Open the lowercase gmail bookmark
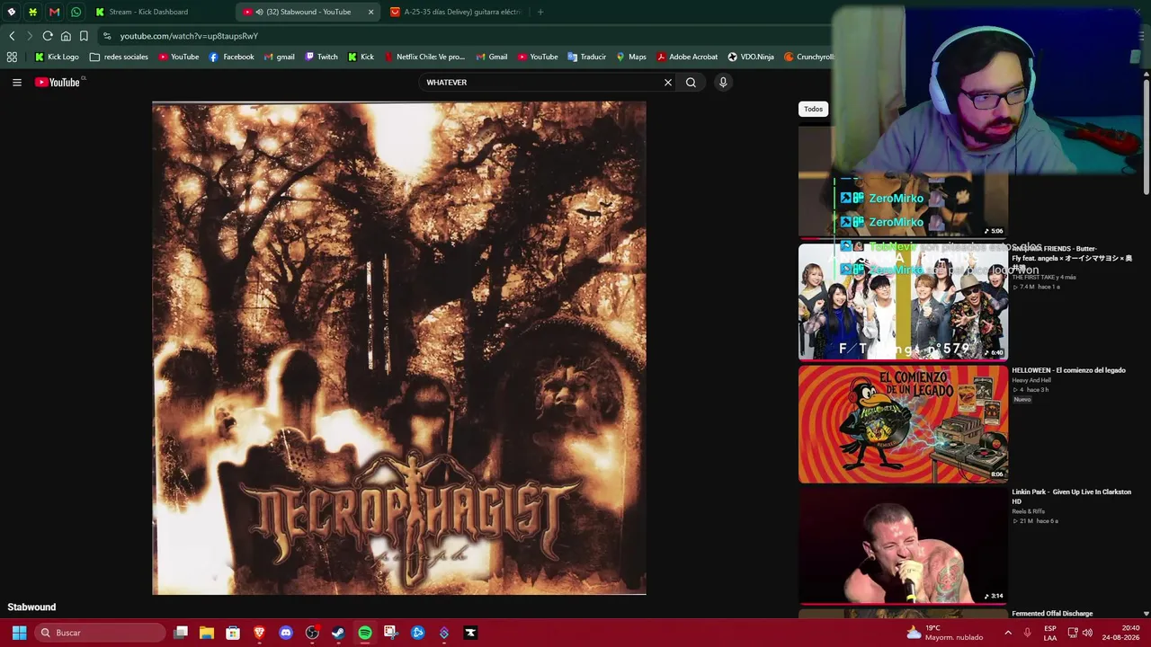This screenshot has width=1151, height=647. click(279, 57)
